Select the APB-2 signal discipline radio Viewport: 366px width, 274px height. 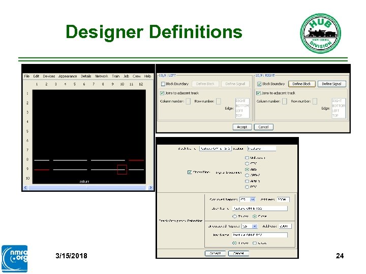(247, 175)
